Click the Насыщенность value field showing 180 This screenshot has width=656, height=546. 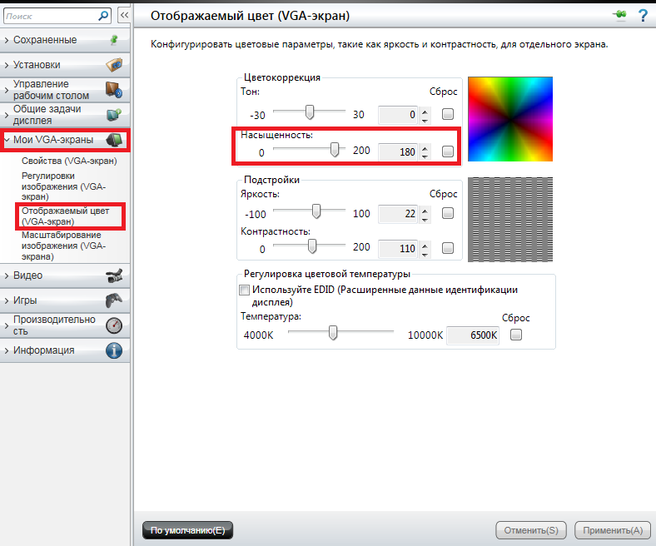coord(398,151)
